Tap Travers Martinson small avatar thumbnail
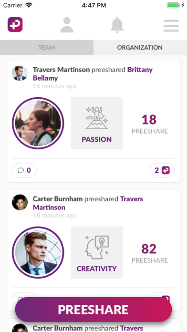Viewport: 187px width, 332px height. tap(20, 73)
